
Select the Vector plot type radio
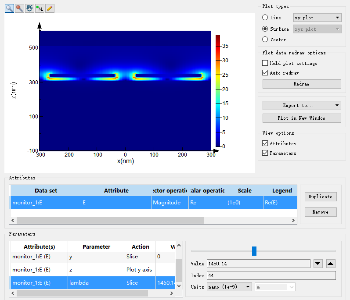pos(265,39)
